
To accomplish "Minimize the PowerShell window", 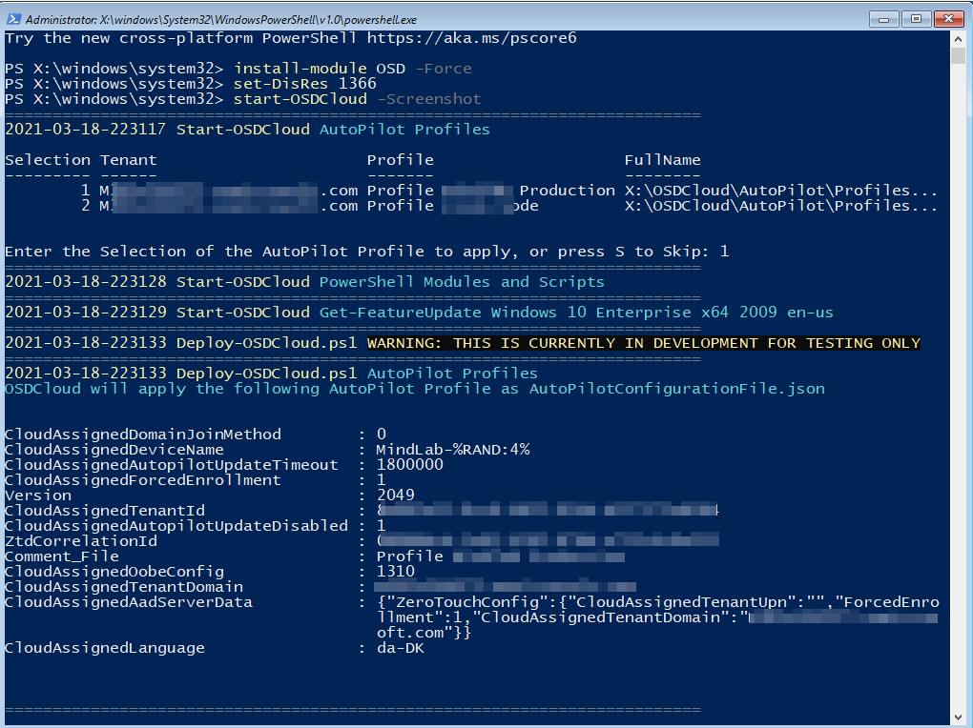I will [x=883, y=19].
